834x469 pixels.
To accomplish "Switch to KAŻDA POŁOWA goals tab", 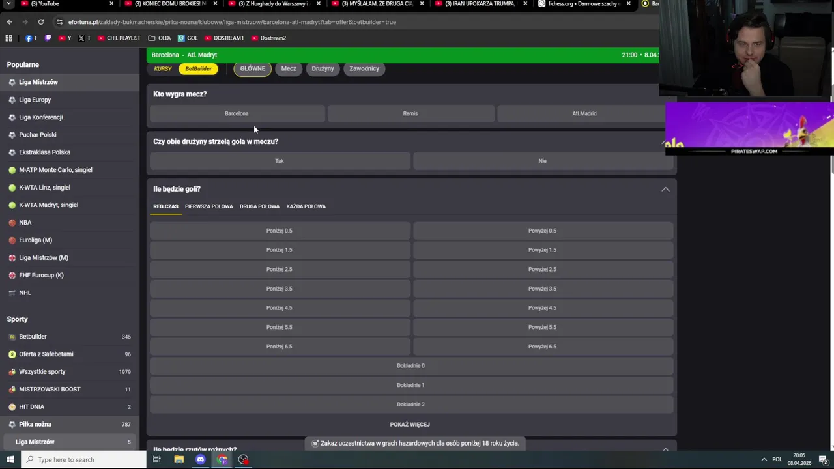I will 306,206.
